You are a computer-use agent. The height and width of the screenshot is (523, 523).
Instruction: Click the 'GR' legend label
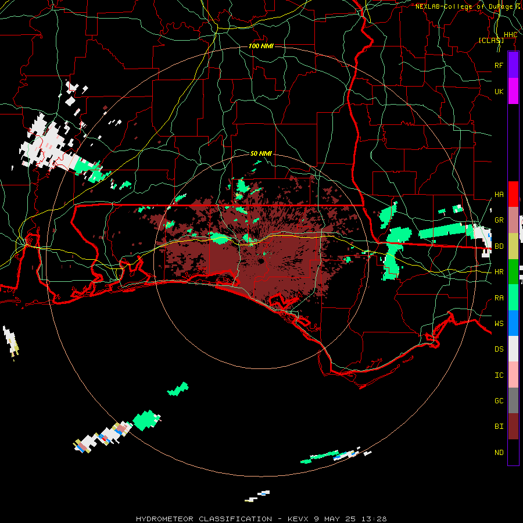(x=499, y=220)
